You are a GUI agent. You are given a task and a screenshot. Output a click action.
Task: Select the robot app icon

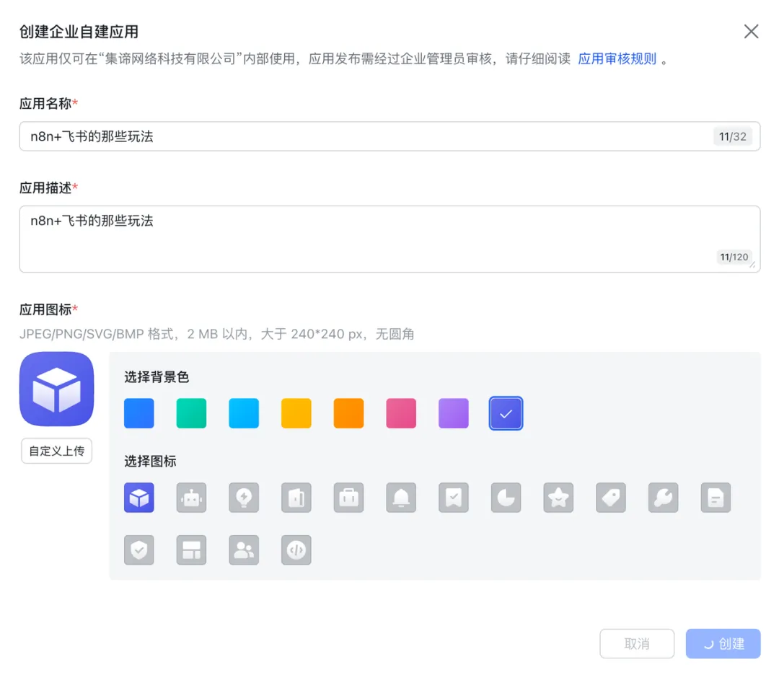[x=191, y=498]
